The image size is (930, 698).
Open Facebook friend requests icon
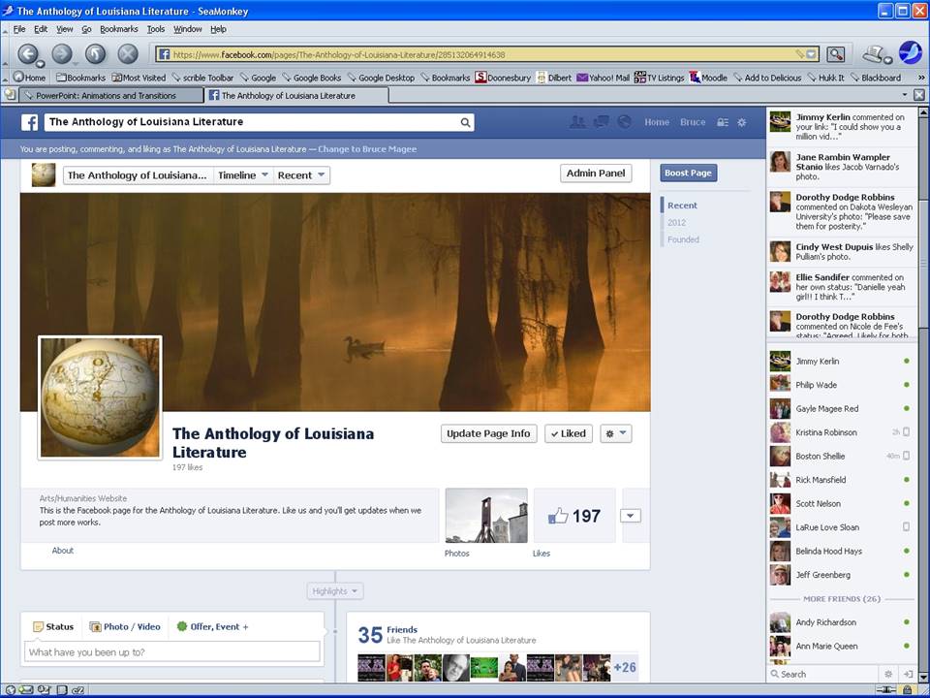point(577,122)
